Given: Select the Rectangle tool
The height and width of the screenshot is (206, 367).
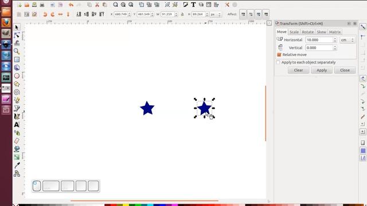Looking at the screenshot, I should coord(17,60).
